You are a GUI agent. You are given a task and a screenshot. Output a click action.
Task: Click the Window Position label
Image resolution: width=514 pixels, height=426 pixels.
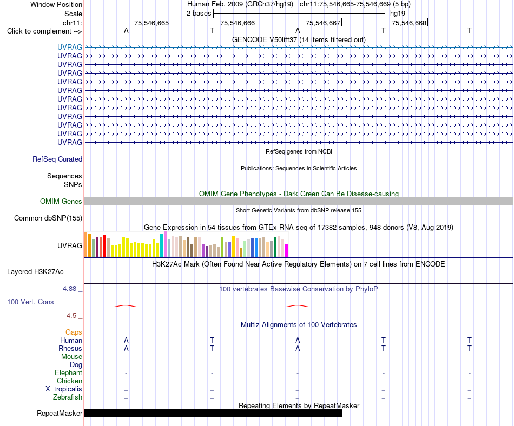(56, 4)
